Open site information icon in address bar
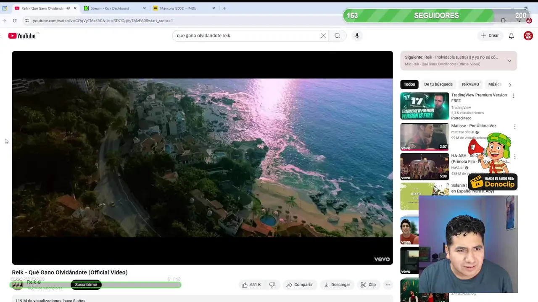This screenshot has height=302, width=538. 27,21
